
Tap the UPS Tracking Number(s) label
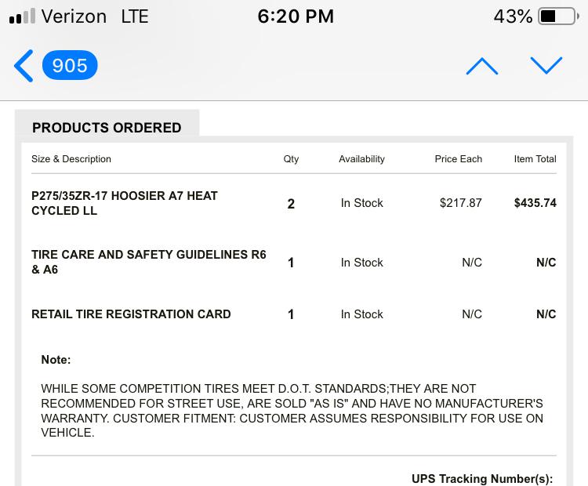[x=482, y=478]
